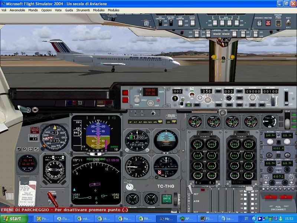This screenshot has width=297, height=223.
Task: Activate Engine Auto Start button
Action: point(278,23)
